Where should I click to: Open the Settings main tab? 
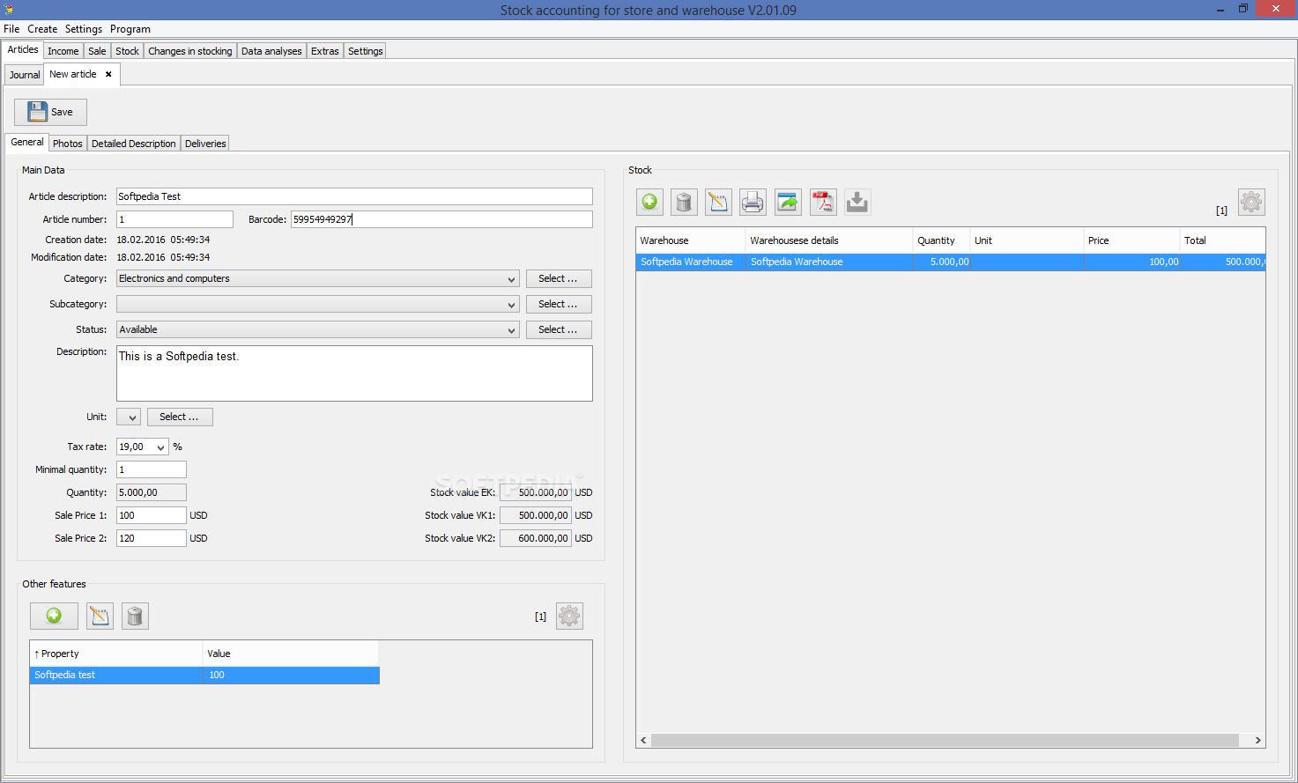[366, 51]
